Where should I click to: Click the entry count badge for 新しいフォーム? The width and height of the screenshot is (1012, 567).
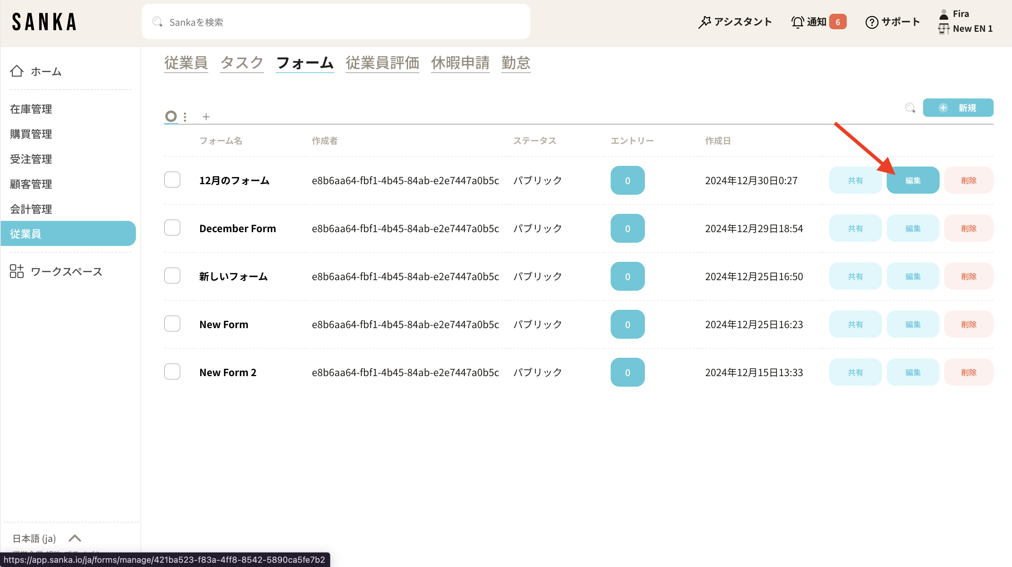[627, 276]
